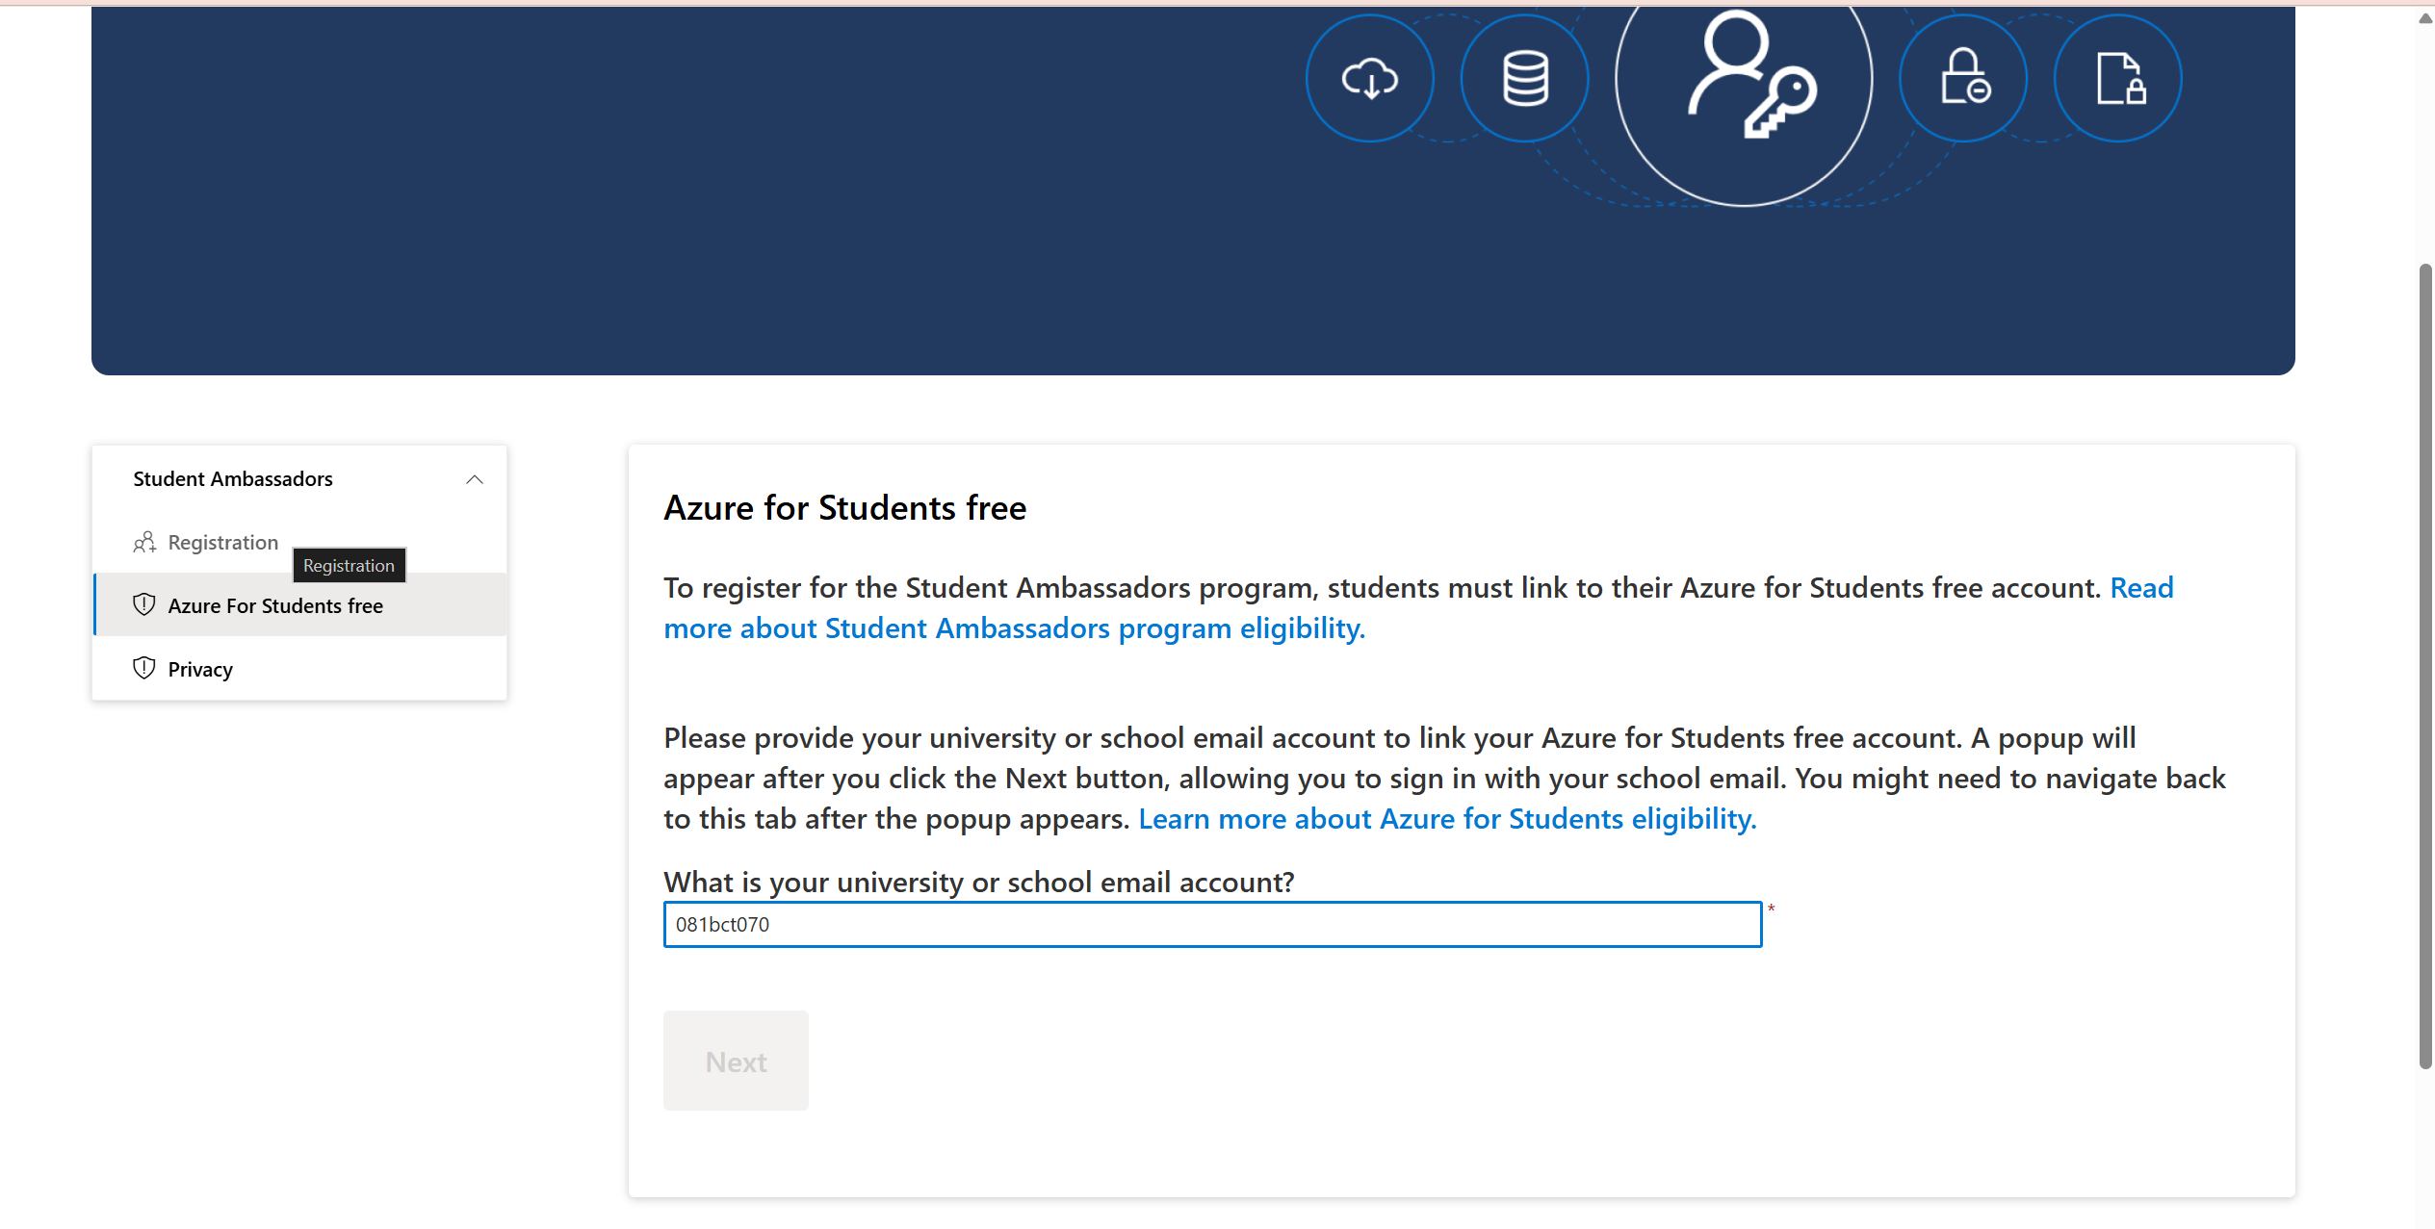
Task: Click the Registration people icon in sidebar
Action: (x=144, y=543)
